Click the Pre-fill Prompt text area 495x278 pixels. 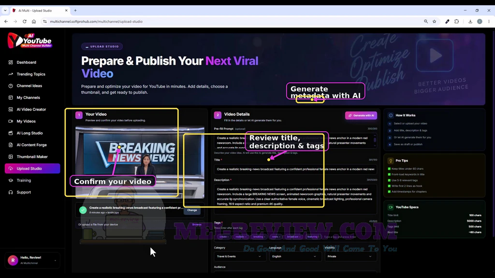pyautogui.click(x=295, y=141)
